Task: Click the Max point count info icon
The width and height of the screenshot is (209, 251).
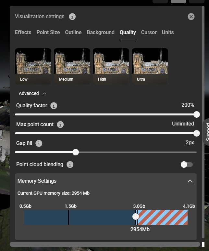Action: pyautogui.click(x=60, y=125)
